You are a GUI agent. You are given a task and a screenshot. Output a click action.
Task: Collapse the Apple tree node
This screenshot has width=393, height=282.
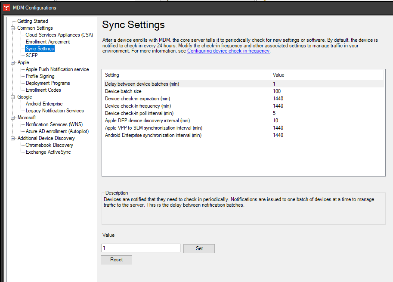point(13,62)
